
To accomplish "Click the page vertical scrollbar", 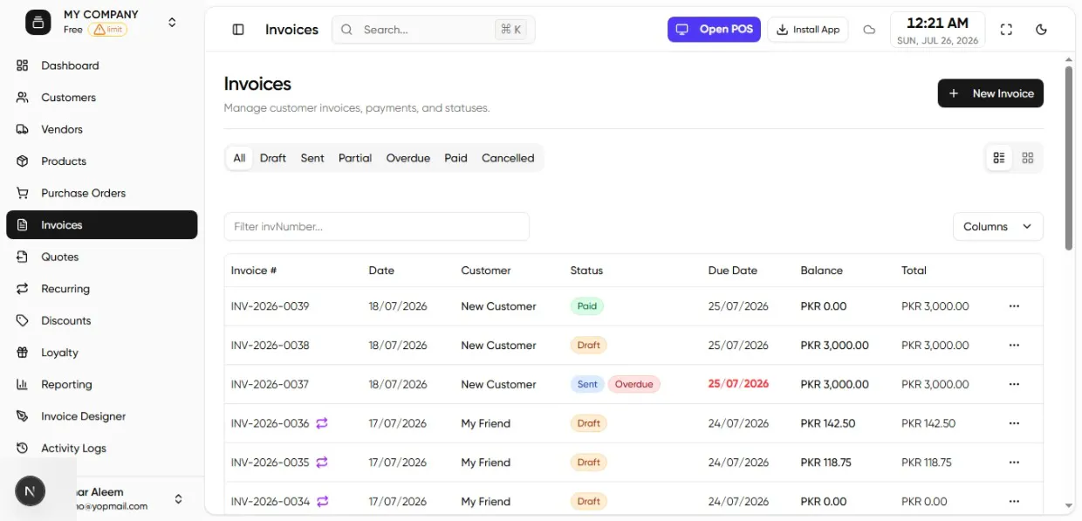I will coord(1069,157).
